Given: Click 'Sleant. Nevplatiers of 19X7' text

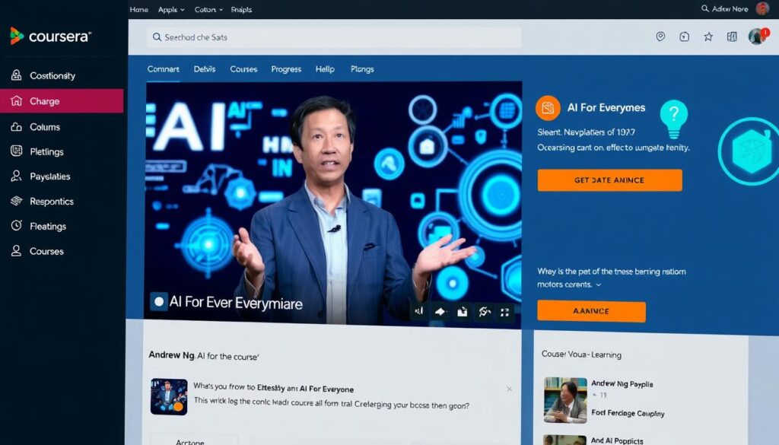Looking at the screenshot, I should (587, 132).
